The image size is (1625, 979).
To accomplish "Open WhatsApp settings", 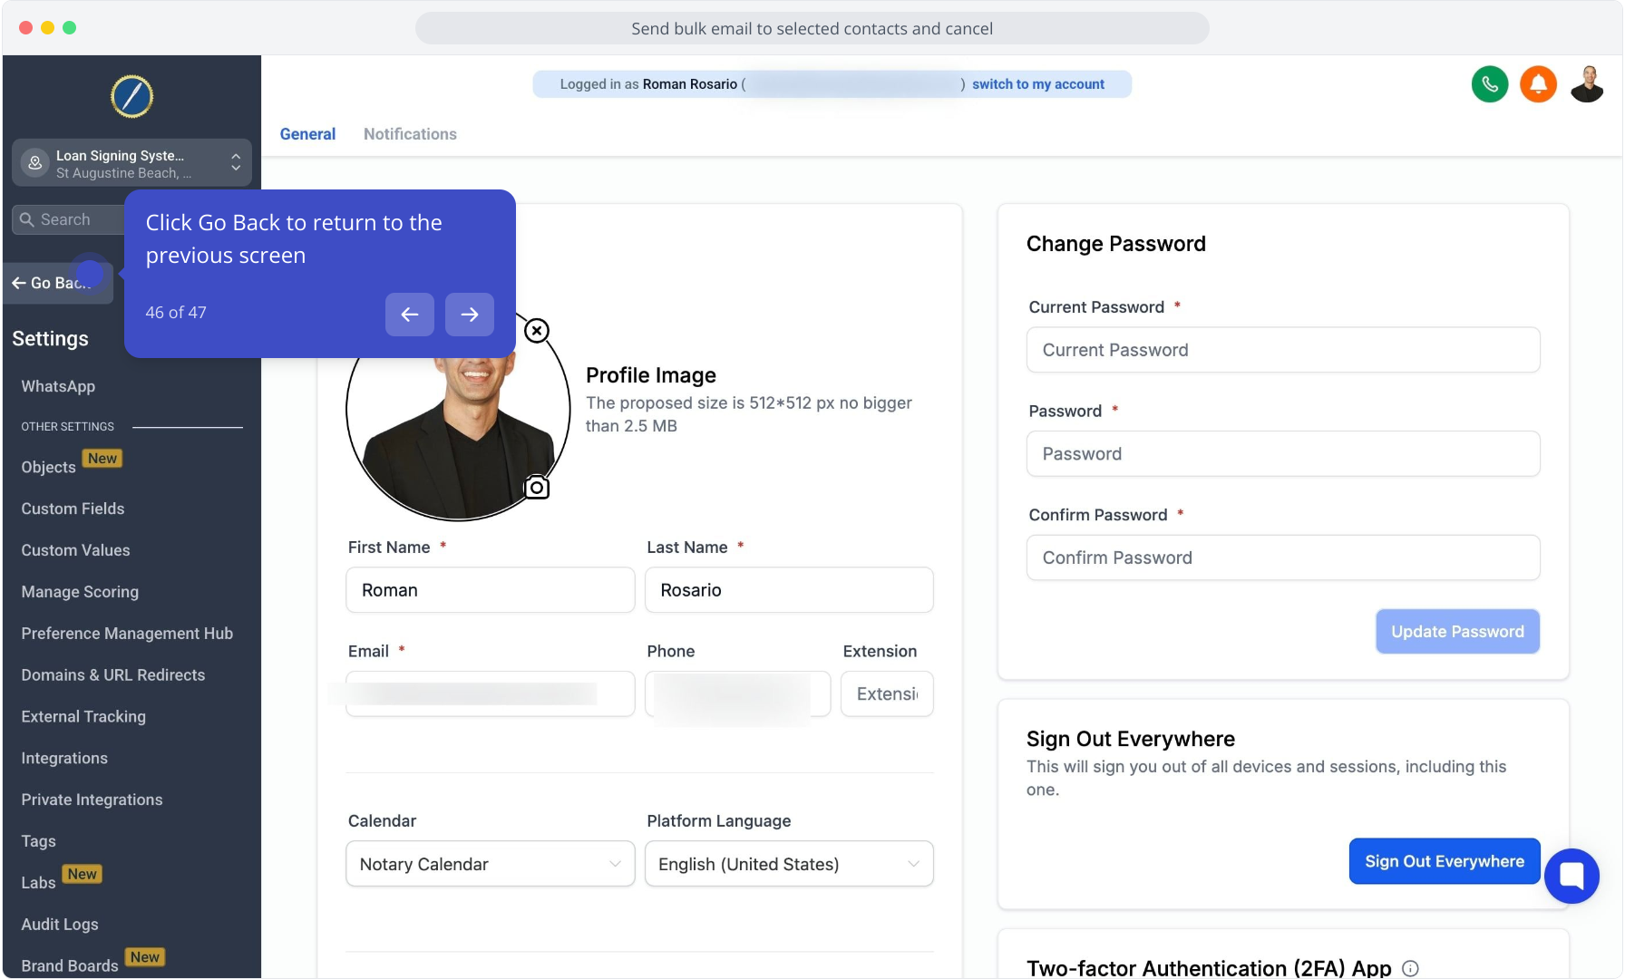I will [x=58, y=386].
